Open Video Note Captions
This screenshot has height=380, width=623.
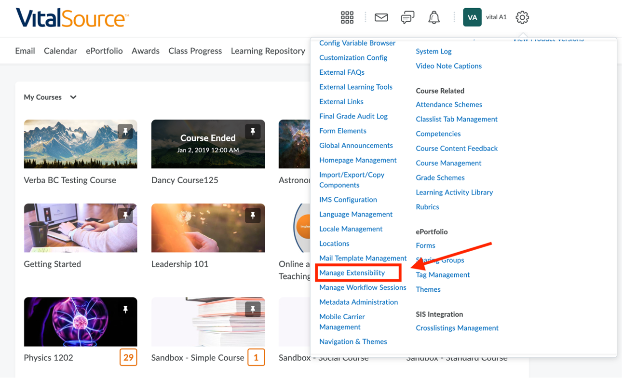click(x=449, y=66)
